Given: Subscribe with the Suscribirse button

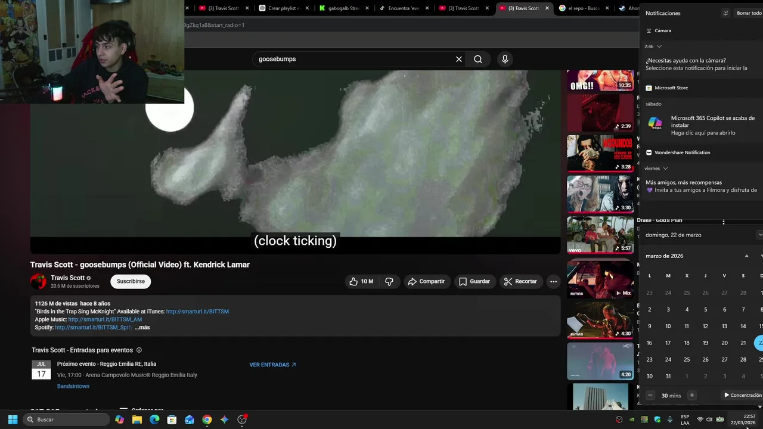Looking at the screenshot, I should 131,281.
